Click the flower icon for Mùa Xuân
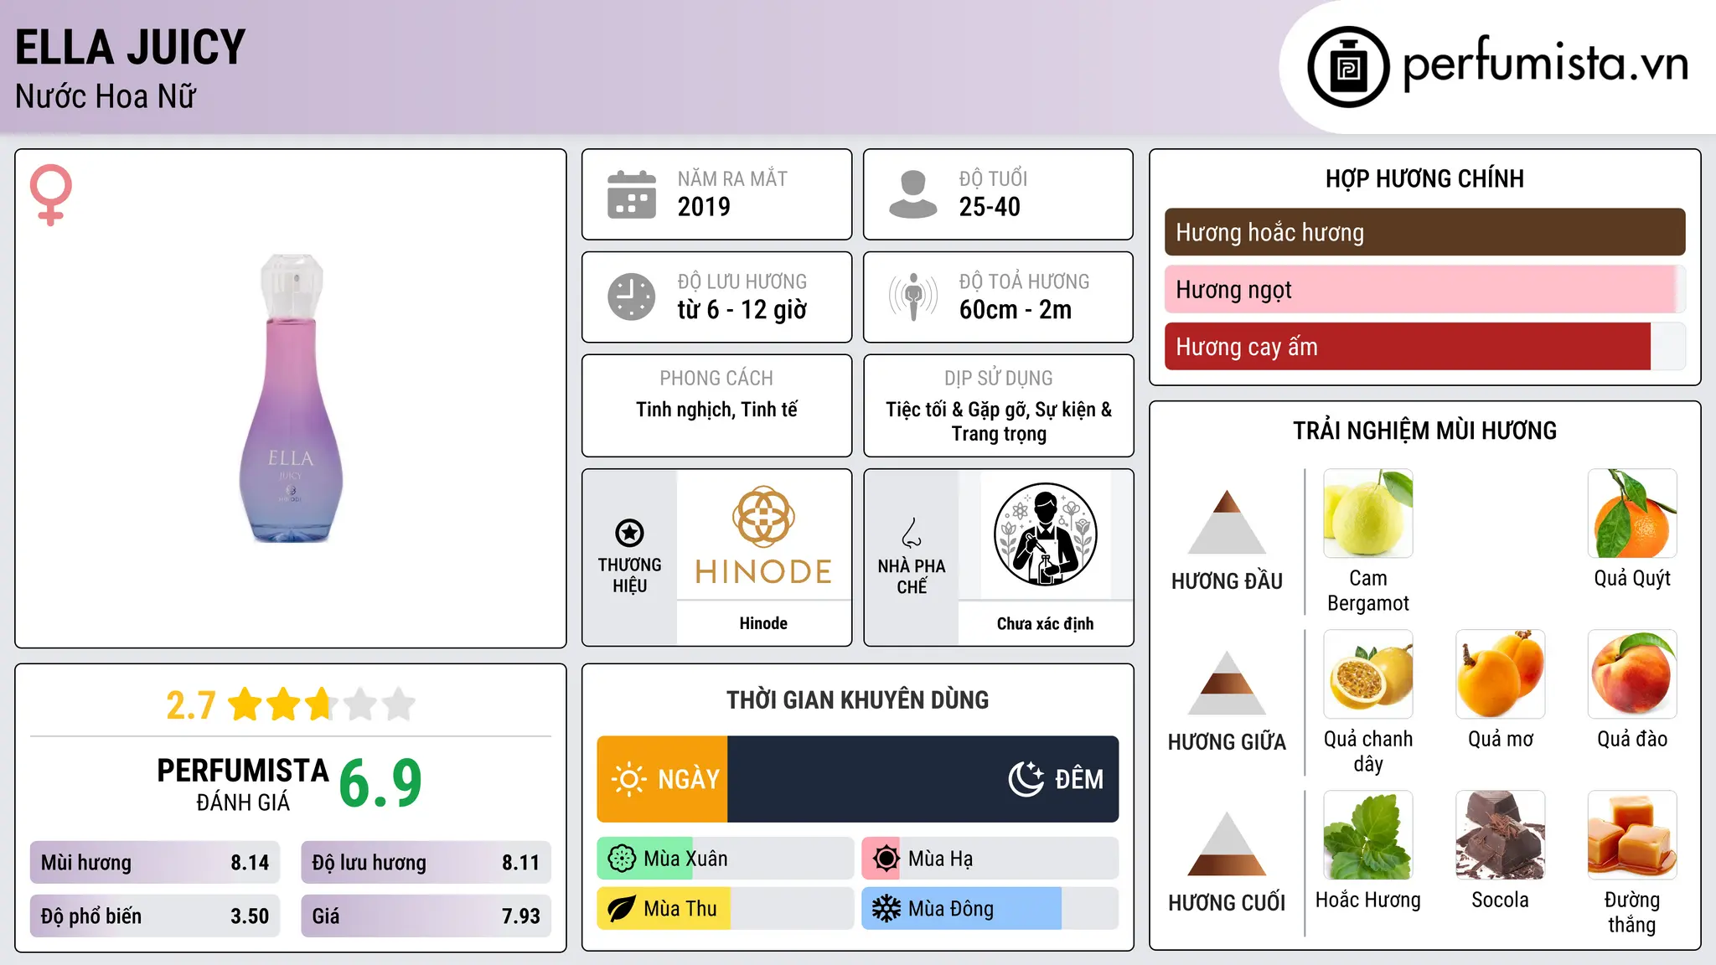 622,859
